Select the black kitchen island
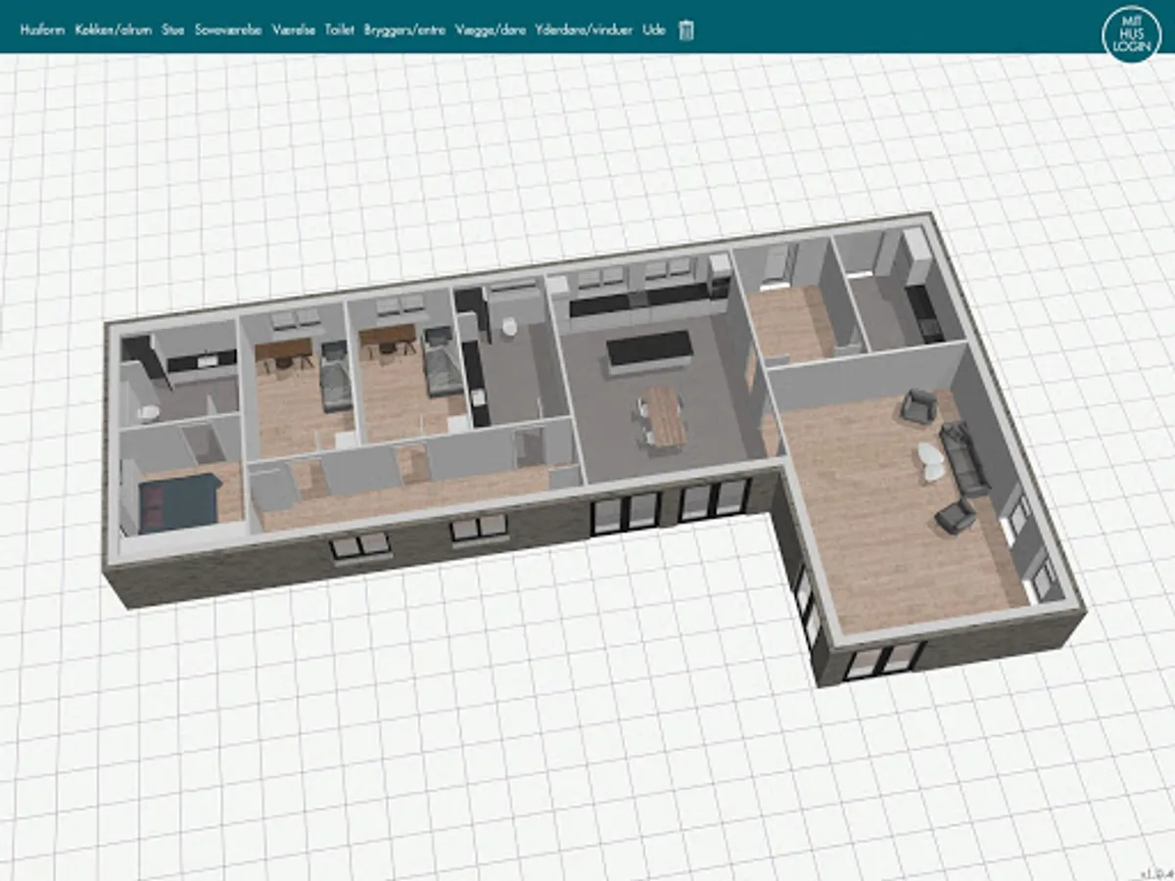The height and width of the screenshot is (881, 1175). pyautogui.click(x=649, y=351)
